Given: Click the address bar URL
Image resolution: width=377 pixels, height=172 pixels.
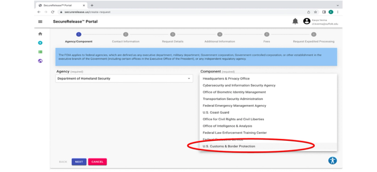Looking at the screenshot, I should pos(88,12).
